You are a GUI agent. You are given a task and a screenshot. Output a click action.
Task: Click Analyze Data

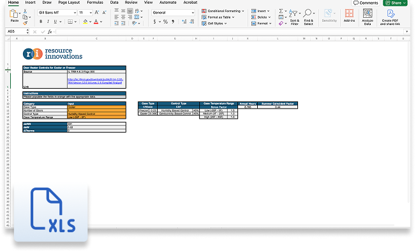tap(368, 17)
